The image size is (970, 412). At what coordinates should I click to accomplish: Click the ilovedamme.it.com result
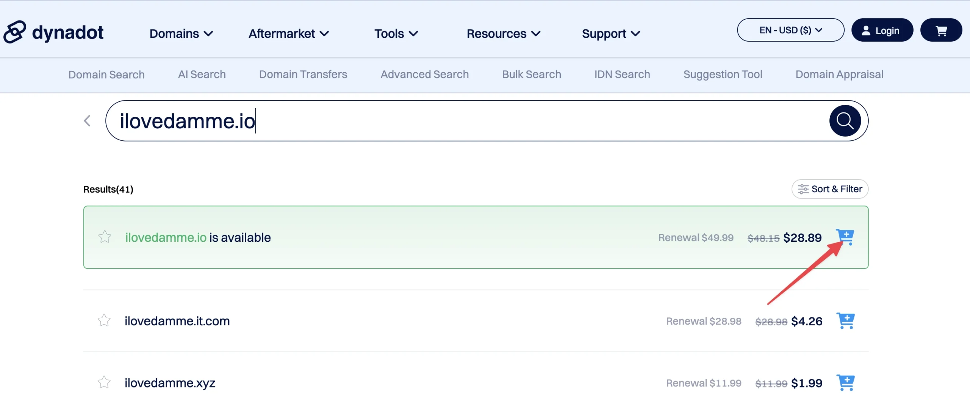177,321
